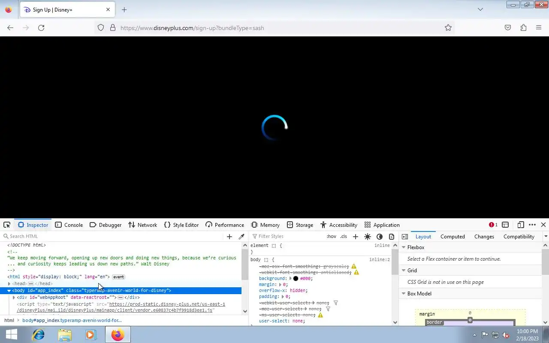Open the vendor script source link
The image size is (549, 343).
[121, 307]
